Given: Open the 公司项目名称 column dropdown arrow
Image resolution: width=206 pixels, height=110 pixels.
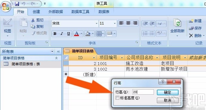Looking at the screenshot, I should pyautogui.click(x=157, y=58).
